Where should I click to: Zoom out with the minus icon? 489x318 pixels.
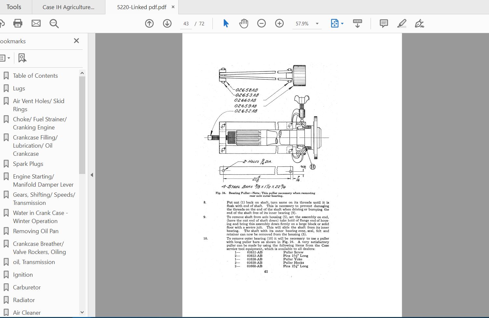261,23
